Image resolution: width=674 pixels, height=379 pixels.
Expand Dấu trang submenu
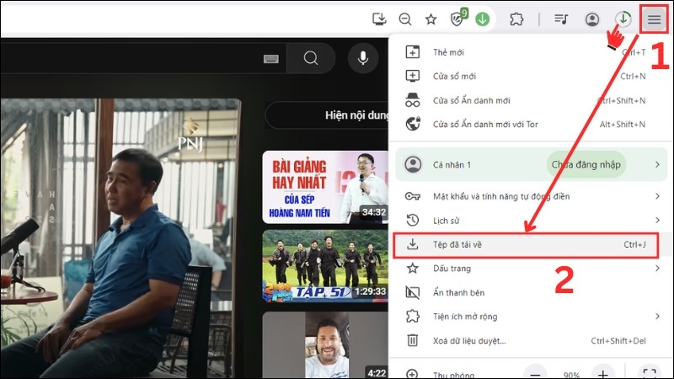(532, 269)
